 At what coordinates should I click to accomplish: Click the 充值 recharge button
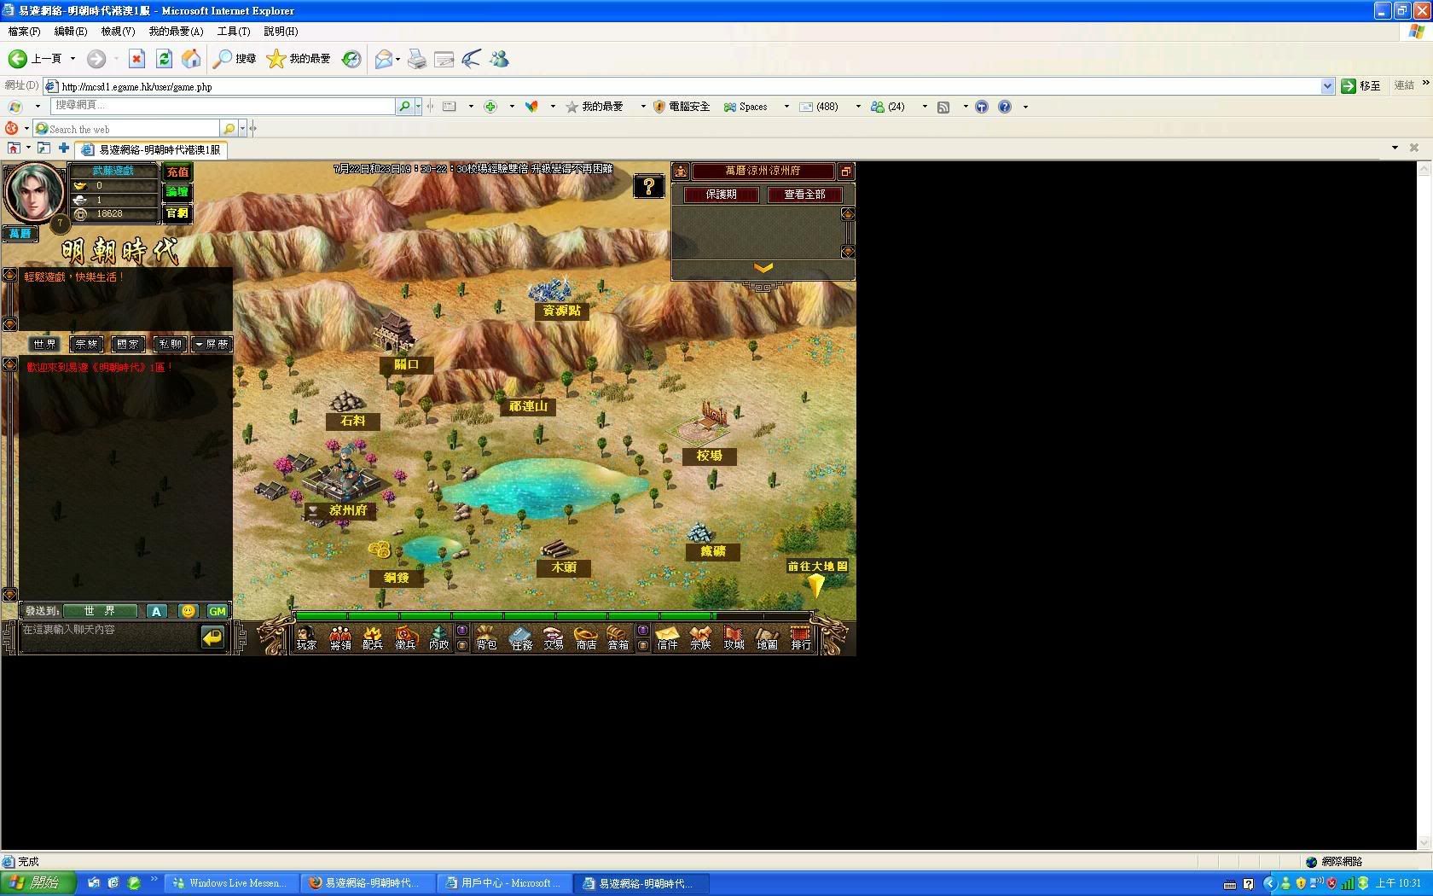(x=177, y=172)
